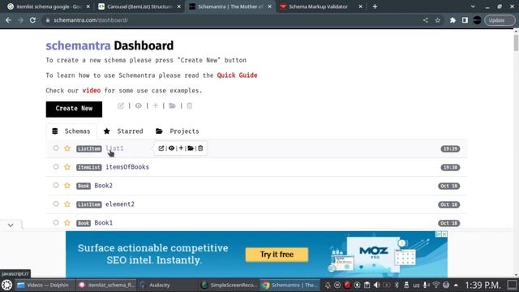This screenshot has height=292, width=519.
Task: Toggle the browser side panel
Action: 465,20
